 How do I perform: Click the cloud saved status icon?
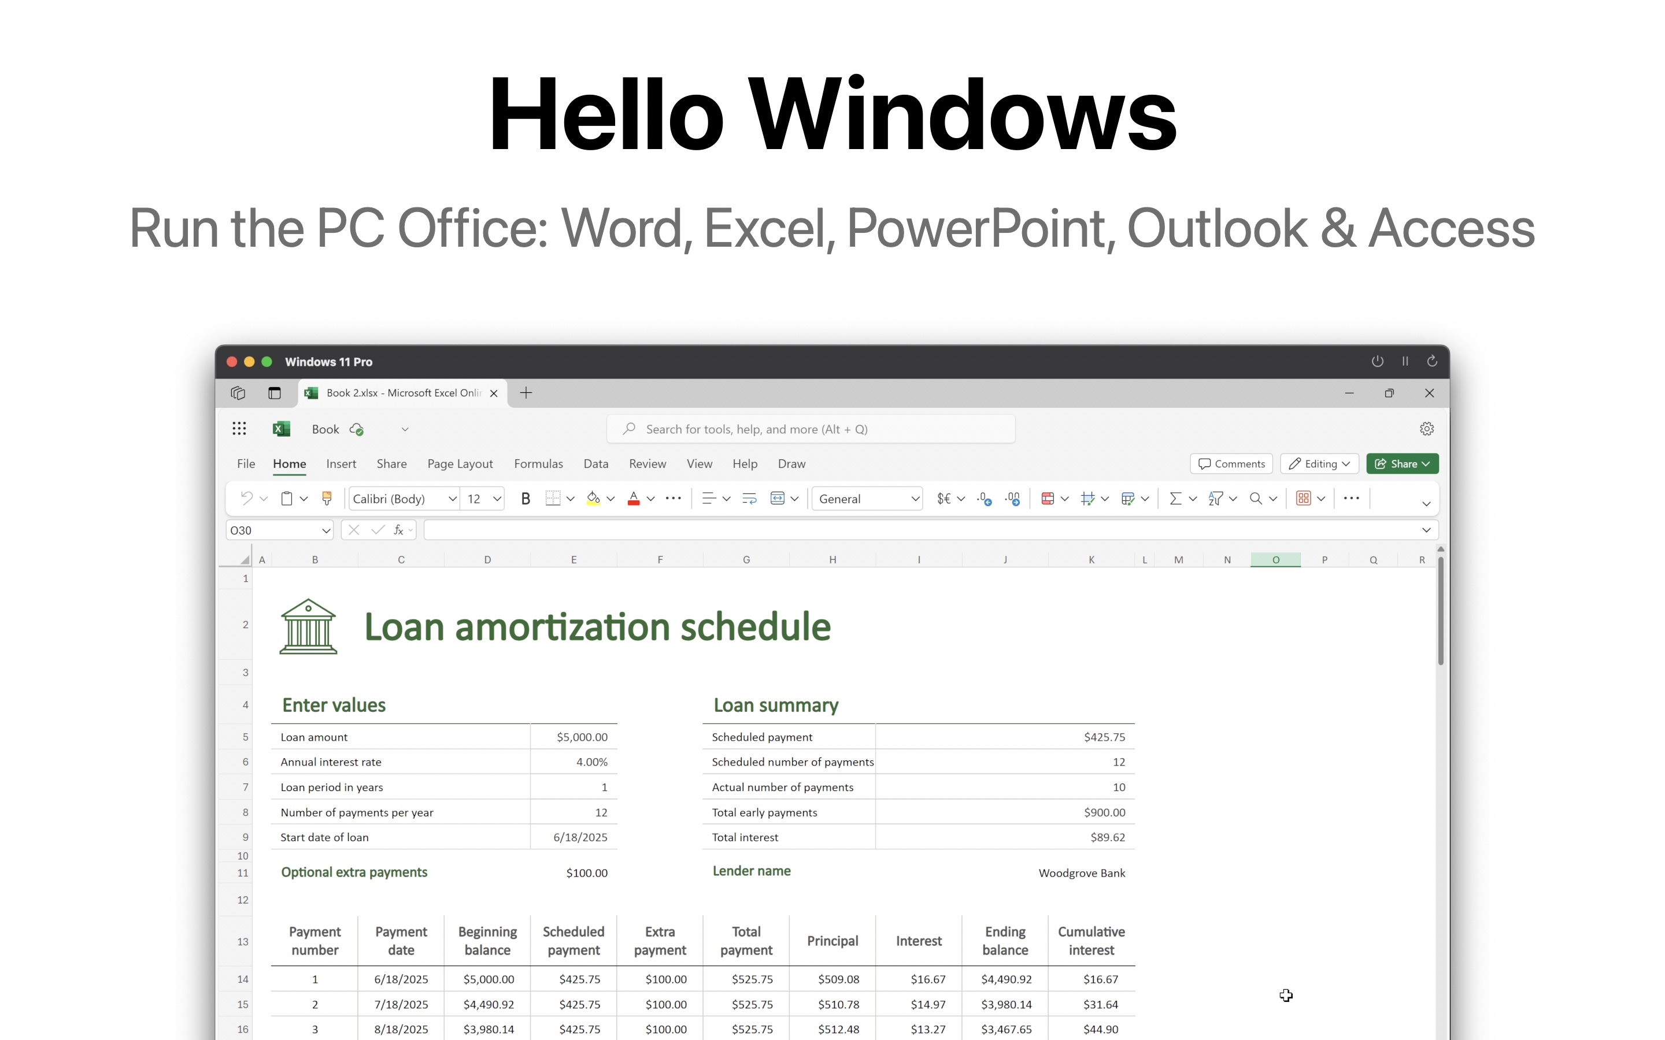point(356,429)
